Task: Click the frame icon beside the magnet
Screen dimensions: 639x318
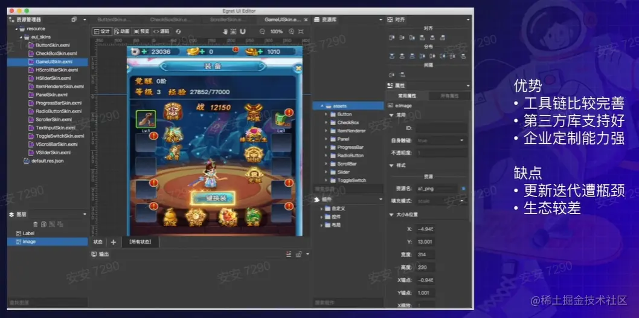Action: click(234, 31)
